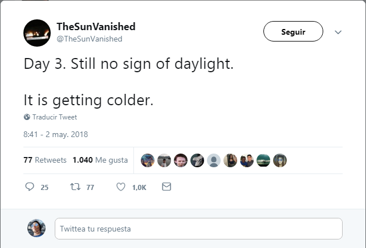Click the Traducir Tweet link

[x=54, y=117]
